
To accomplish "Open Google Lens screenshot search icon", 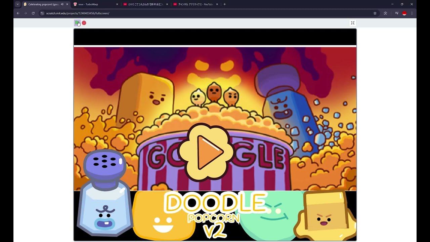I will 385,13.
